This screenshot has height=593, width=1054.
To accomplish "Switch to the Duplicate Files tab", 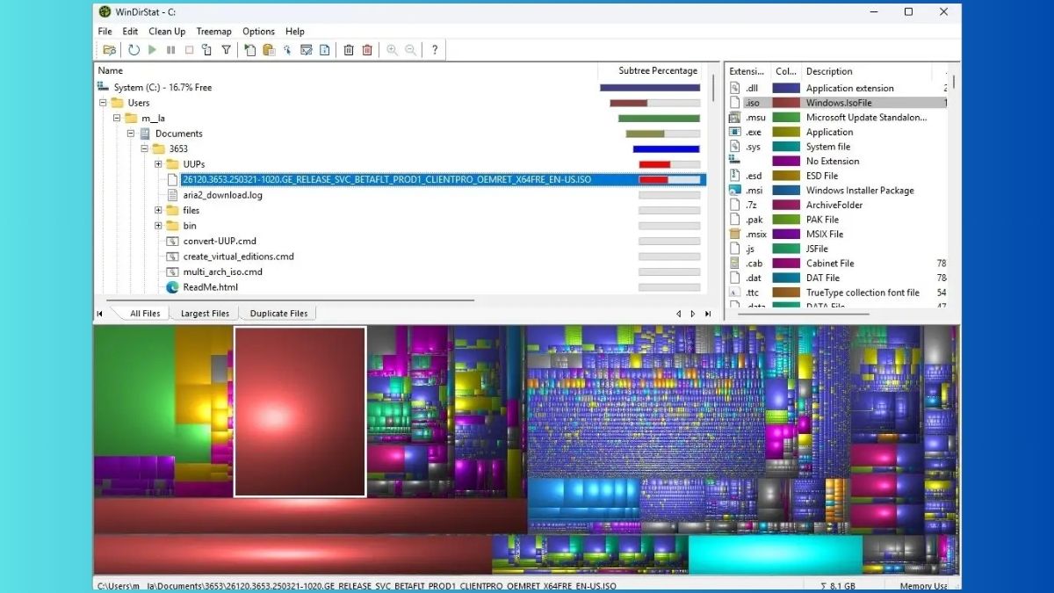I will (278, 314).
